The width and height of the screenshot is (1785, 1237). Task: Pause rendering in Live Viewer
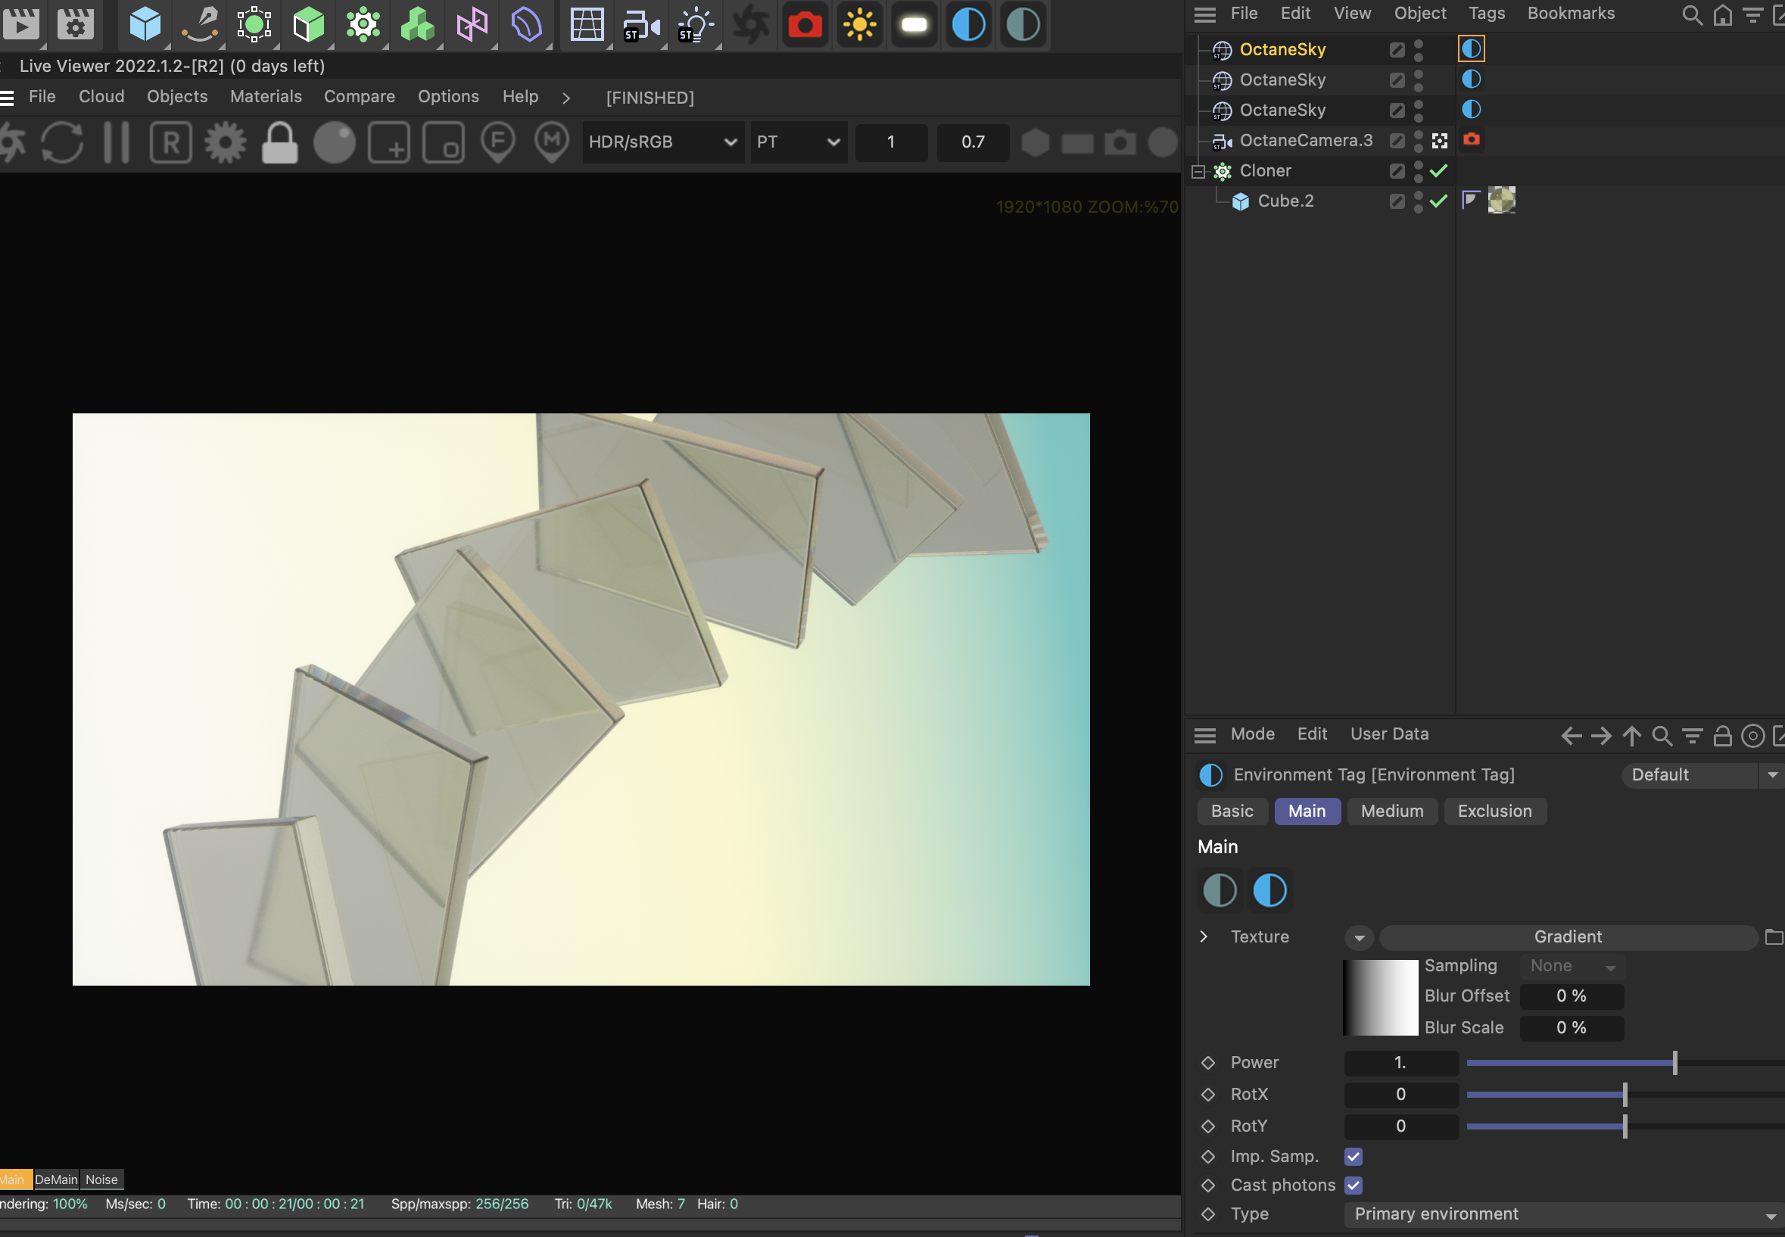click(117, 142)
